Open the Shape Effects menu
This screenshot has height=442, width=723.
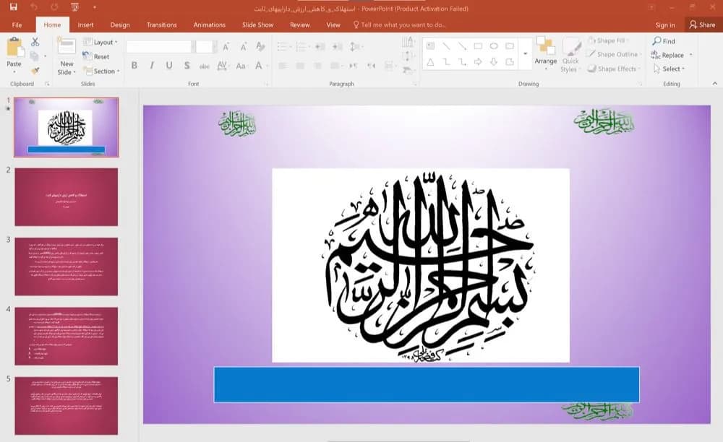[x=614, y=69]
